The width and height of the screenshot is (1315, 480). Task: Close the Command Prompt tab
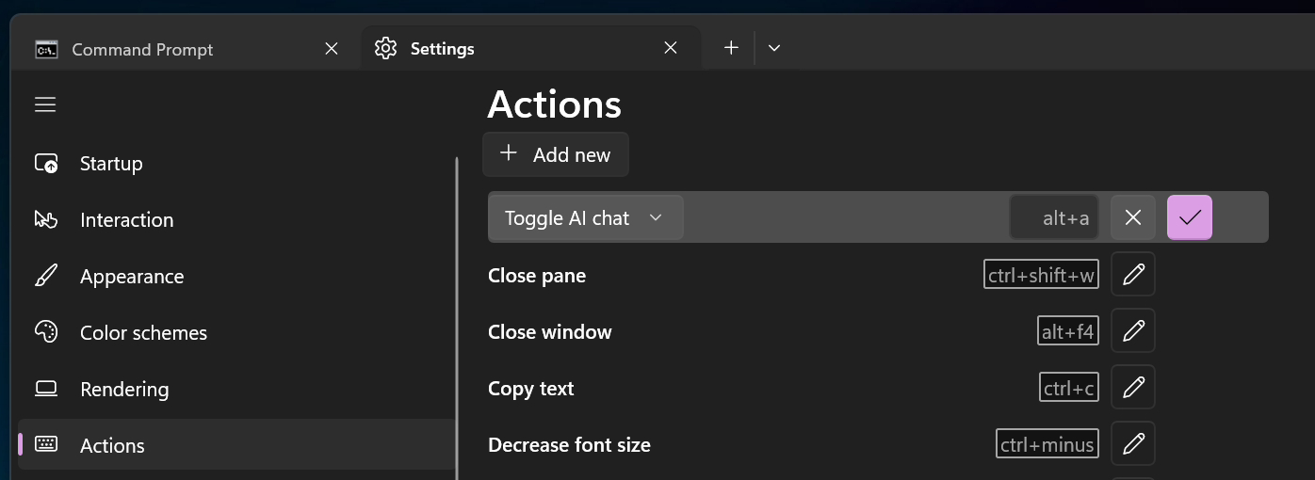tap(332, 48)
